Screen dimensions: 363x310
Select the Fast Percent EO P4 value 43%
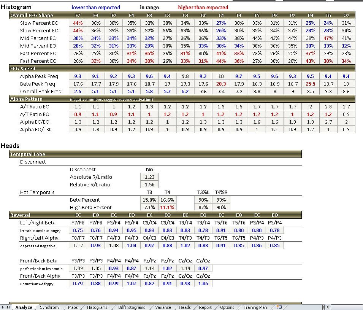(311, 61)
